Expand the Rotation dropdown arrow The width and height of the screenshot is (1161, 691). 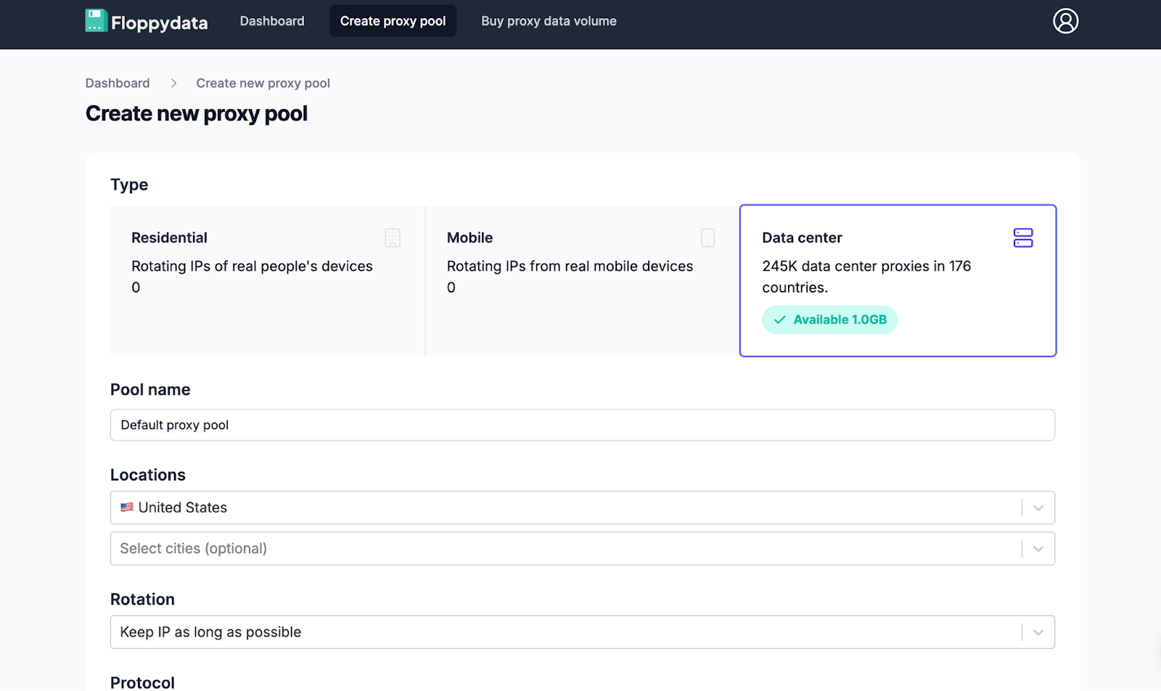(x=1038, y=632)
